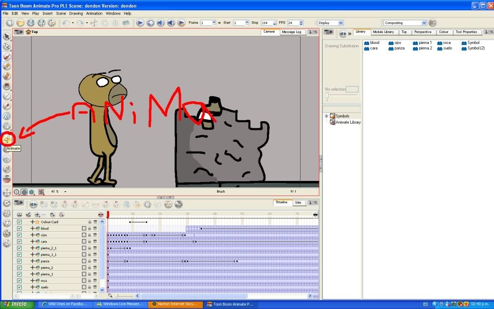Click the Save icon in toolbar
Screen dimensions: 494x309
[x=30, y=23]
